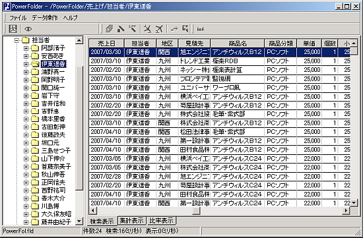The width and height of the screenshot is (363, 238).
Task: Expand the 橋本里香 tree node
Action: pyautogui.click(x=26, y=119)
